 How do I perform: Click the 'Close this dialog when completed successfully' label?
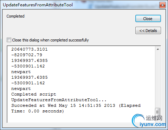coord(50,40)
